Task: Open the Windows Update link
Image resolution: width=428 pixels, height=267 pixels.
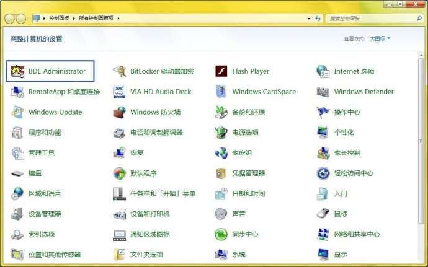Action: click(55, 112)
